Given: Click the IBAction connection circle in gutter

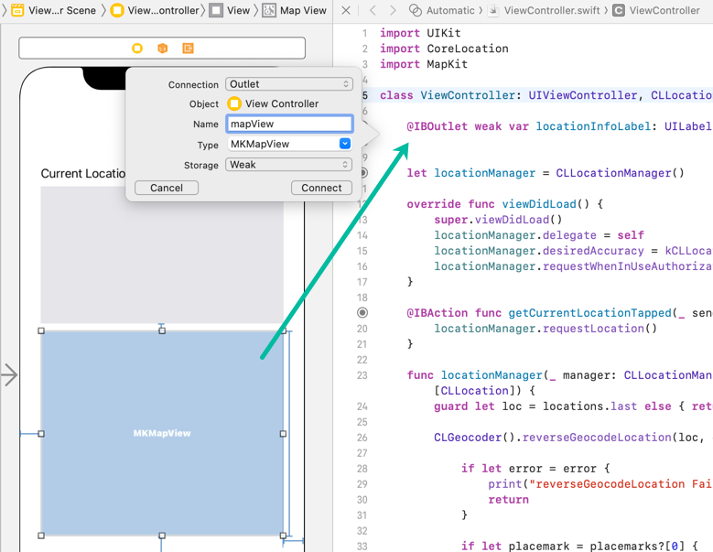Looking at the screenshot, I should 362,313.
